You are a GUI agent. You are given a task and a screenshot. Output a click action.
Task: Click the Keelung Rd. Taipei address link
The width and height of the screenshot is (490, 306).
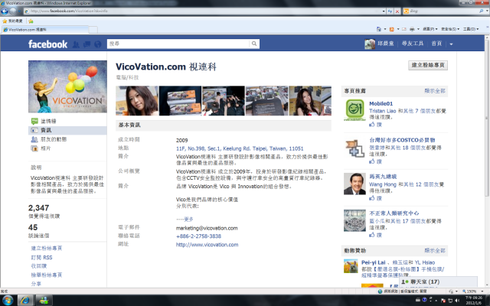tap(240, 148)
